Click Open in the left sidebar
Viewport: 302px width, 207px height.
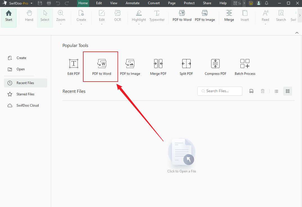(x=16, y=69)
